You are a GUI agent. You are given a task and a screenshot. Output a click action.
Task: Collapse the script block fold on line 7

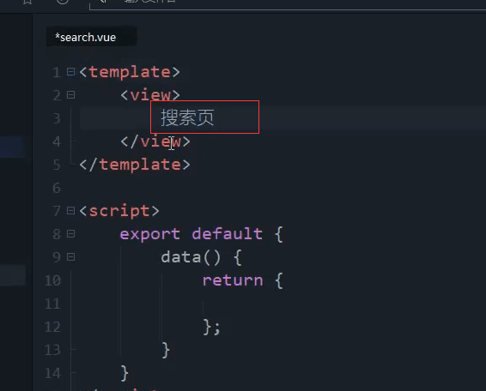click(x=70, y=211)
